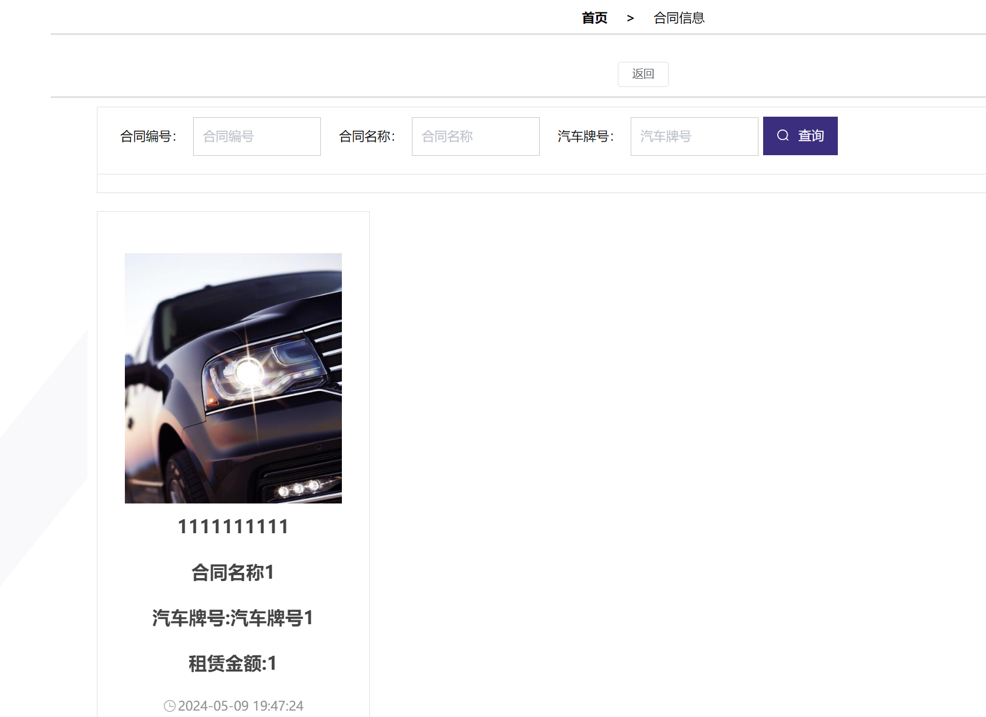Click the 汽车牌号:汽车牌号1 line on the card

pos(232,618)
